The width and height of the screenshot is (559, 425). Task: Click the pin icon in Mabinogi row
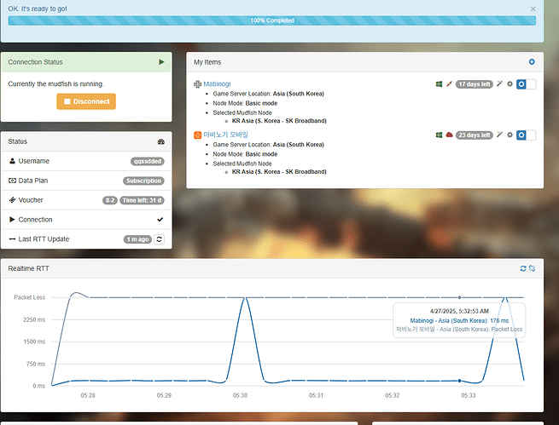tap(449, 84)
